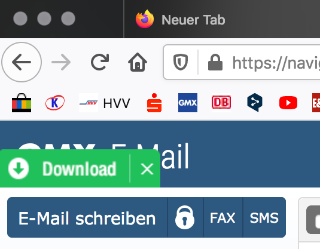Dismiss the green Download overlay with X
This screenshot has width=320, height=249.
147,169
